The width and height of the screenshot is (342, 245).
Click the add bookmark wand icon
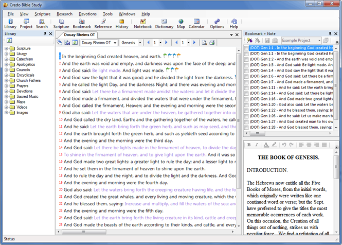pos(249,40)
